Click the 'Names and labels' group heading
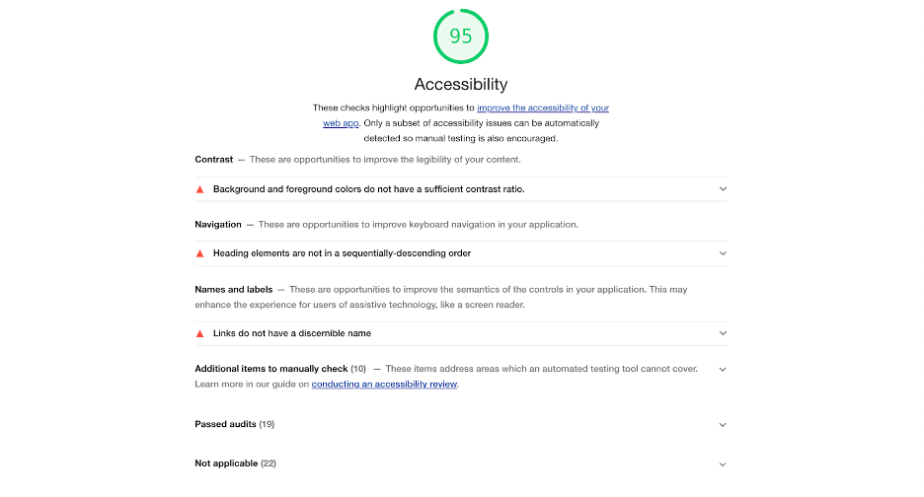 coord(235,290)
